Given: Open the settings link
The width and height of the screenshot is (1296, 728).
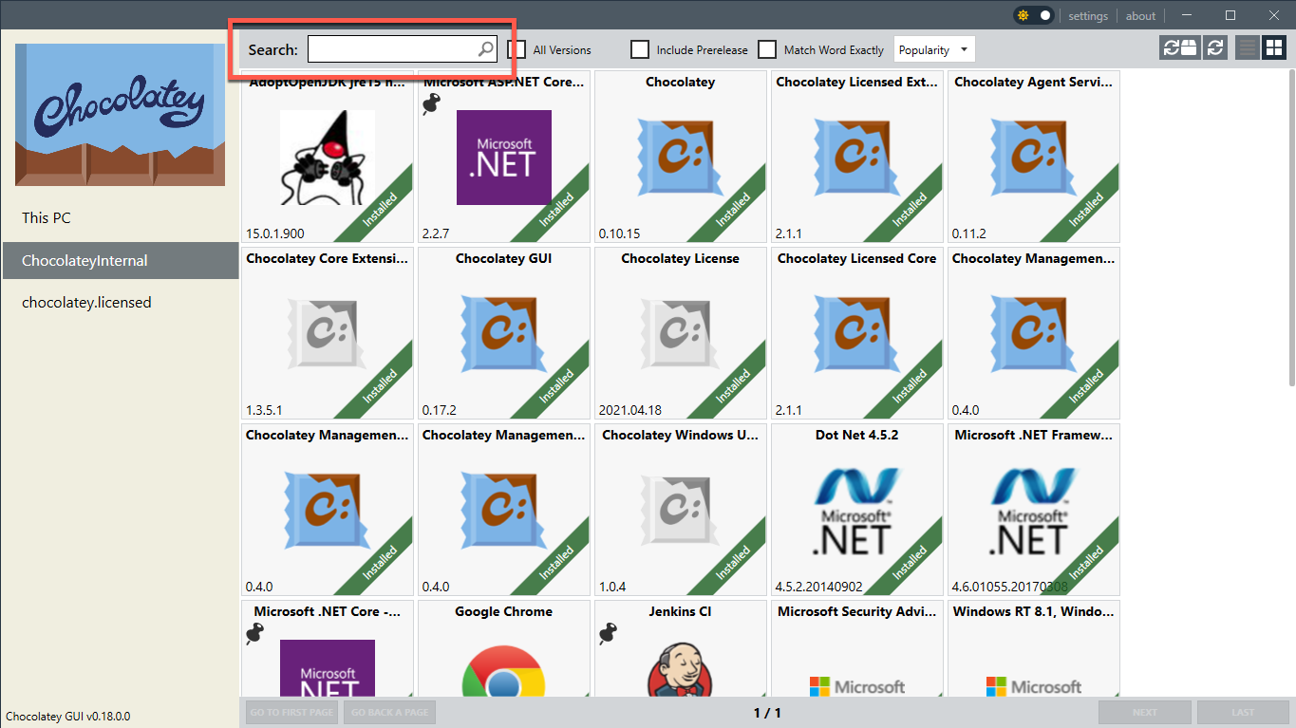Looking at the screenshot, I should tap(1088, 15).
